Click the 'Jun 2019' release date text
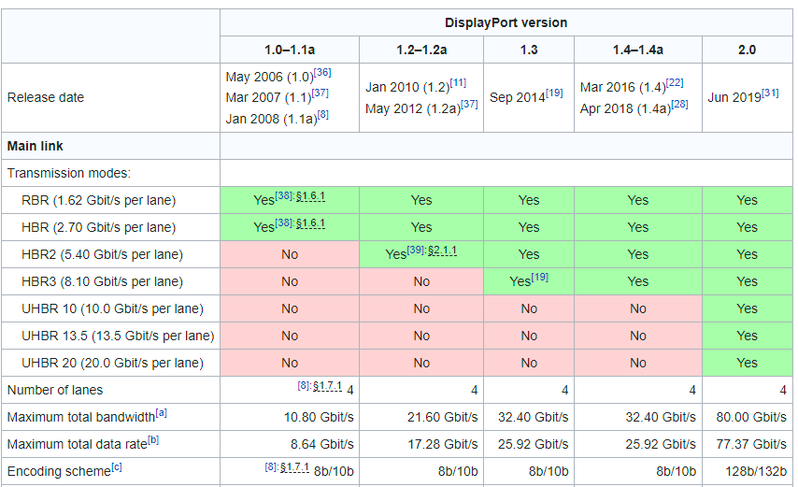This screenshot has height=487, width=798. coord(734,97)
